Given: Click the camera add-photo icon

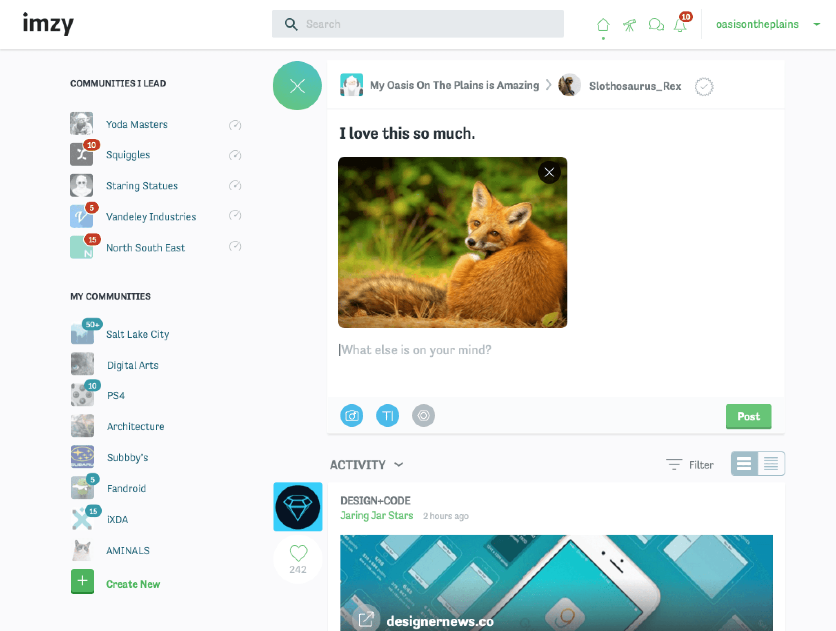Looking at the screenshot, I should (x=352, y=415).
